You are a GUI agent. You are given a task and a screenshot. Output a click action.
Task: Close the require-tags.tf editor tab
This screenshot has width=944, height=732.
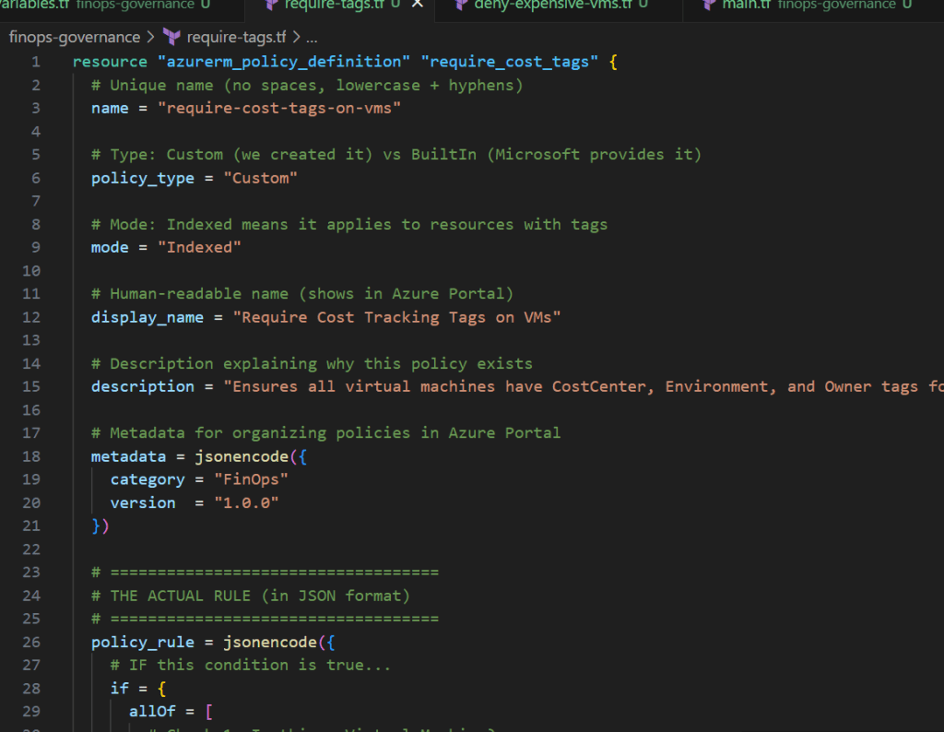click(x=417, y=5)
